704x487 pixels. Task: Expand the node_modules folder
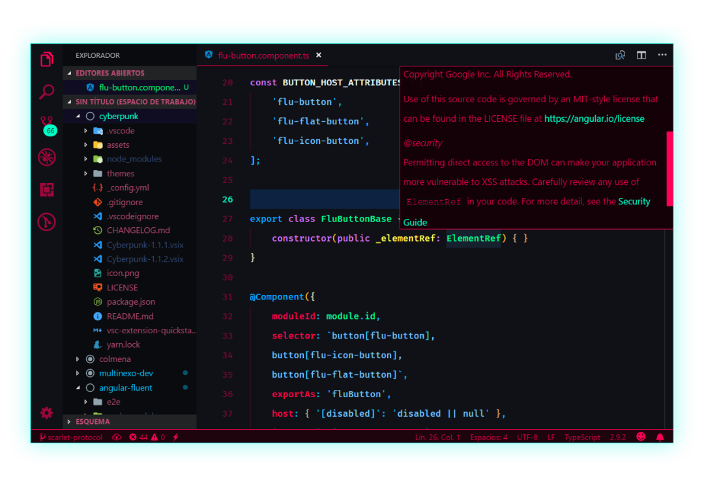[x=130, y=160]
